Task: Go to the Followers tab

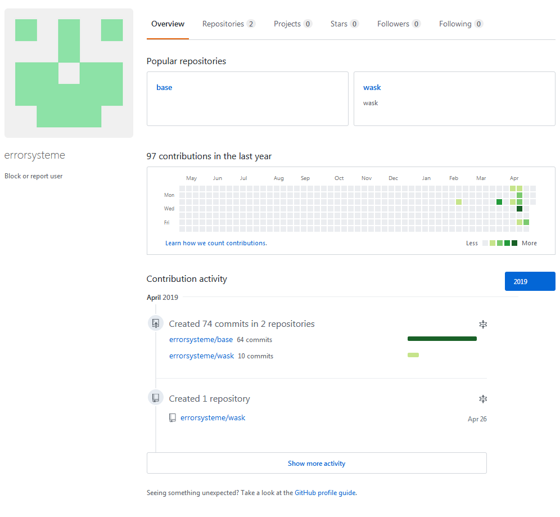Action: click(x=399, y=24)
